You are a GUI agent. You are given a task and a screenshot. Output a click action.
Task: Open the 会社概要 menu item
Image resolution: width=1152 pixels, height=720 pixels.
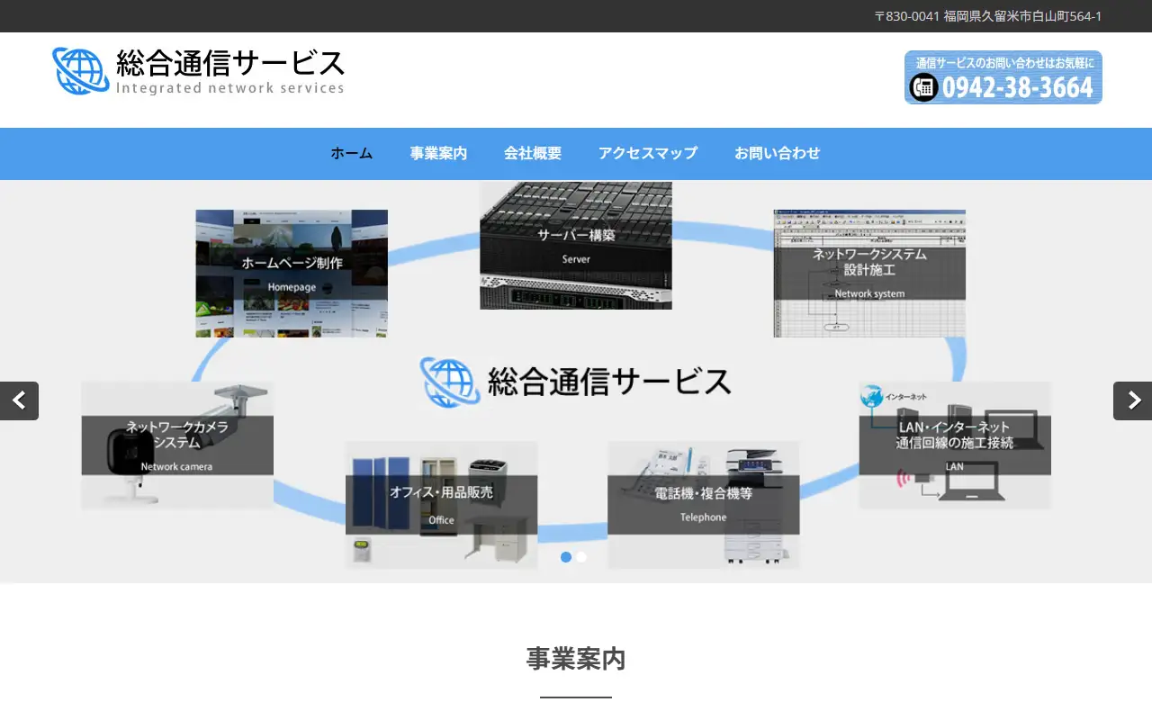tap(533, 153)
